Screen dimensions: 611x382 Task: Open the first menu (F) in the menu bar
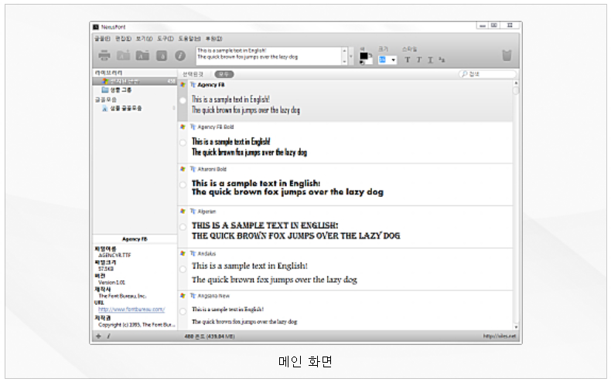103,39
